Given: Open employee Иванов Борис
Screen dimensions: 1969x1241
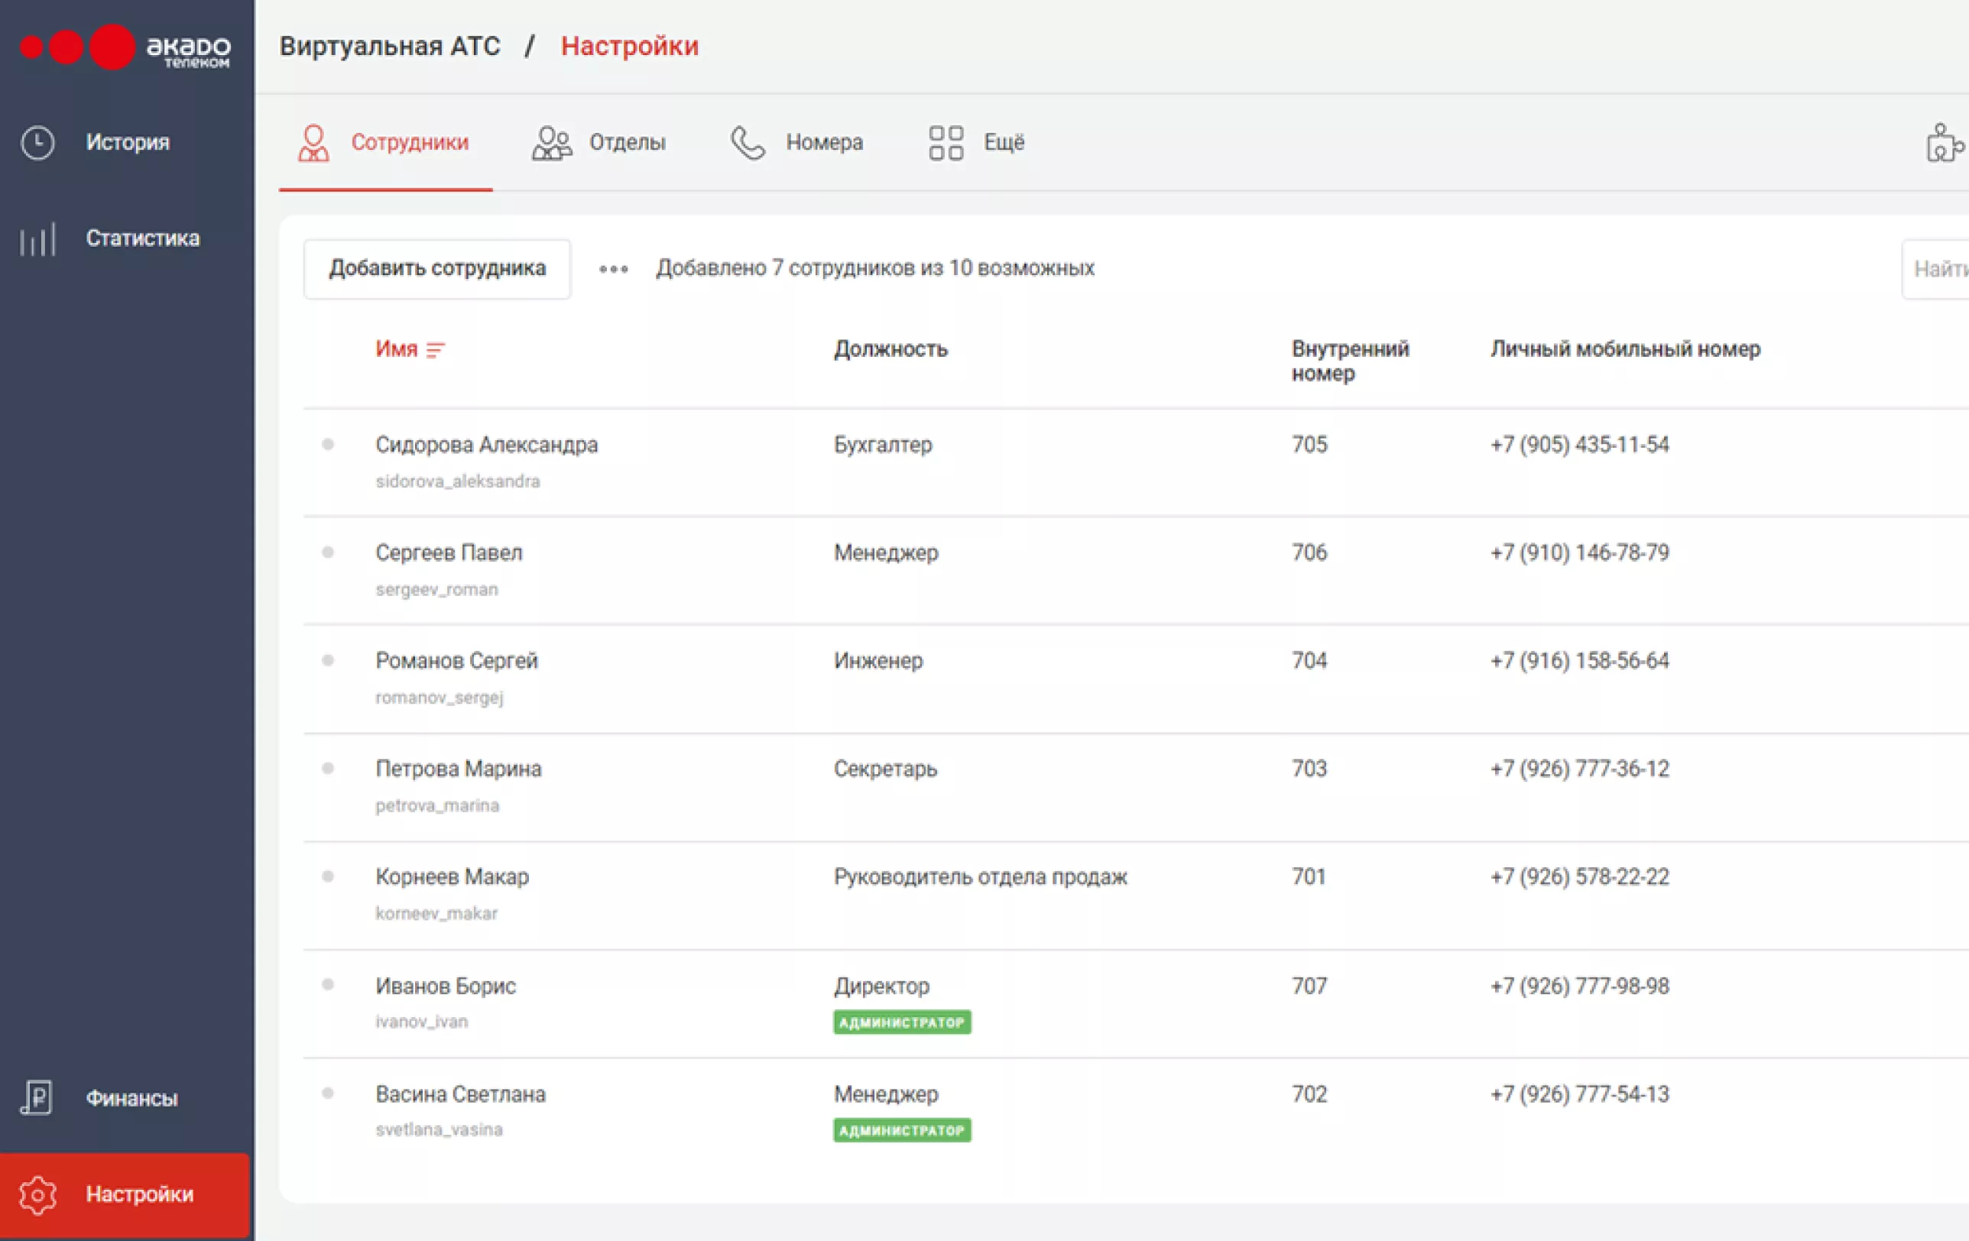Looking at the screenshot, I should (x=446, y=986).
